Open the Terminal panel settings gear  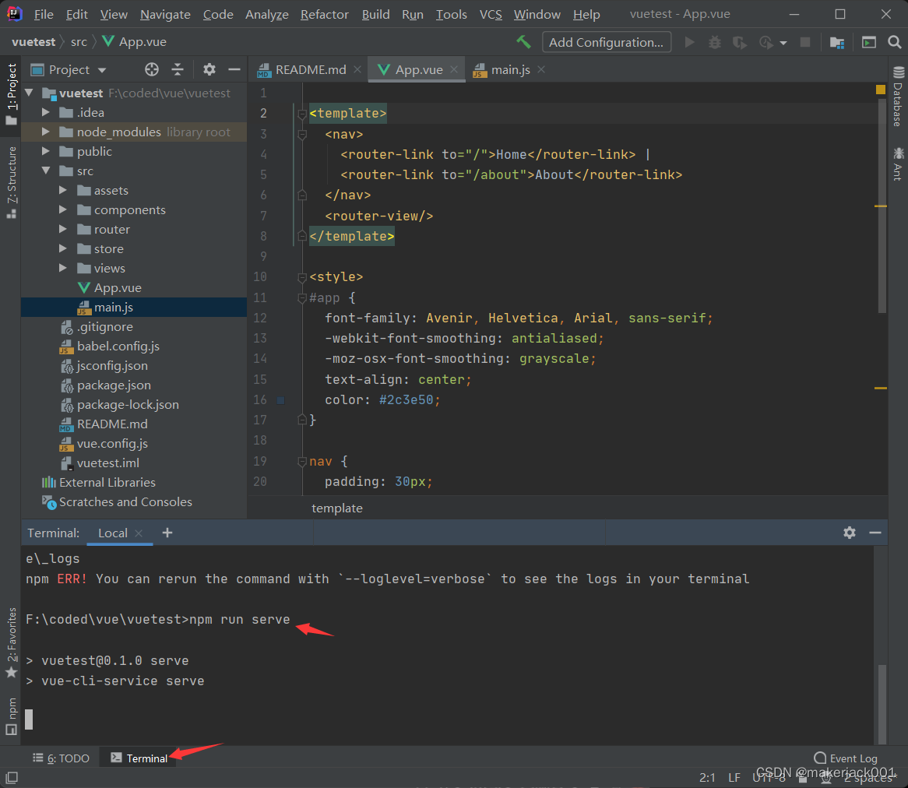850,533
